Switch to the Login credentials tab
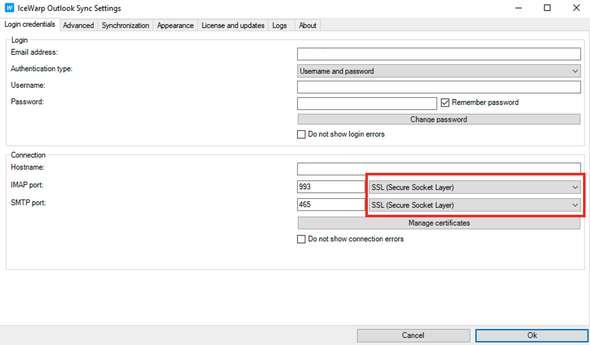 coord(30,24)
